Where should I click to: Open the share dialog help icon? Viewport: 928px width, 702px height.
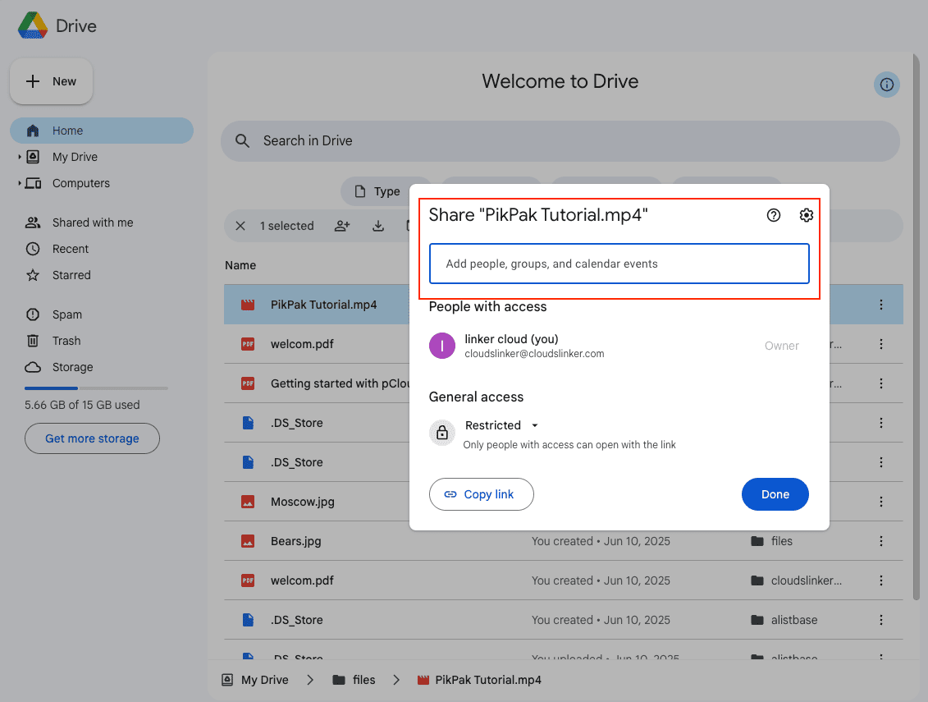pos(774,215)
